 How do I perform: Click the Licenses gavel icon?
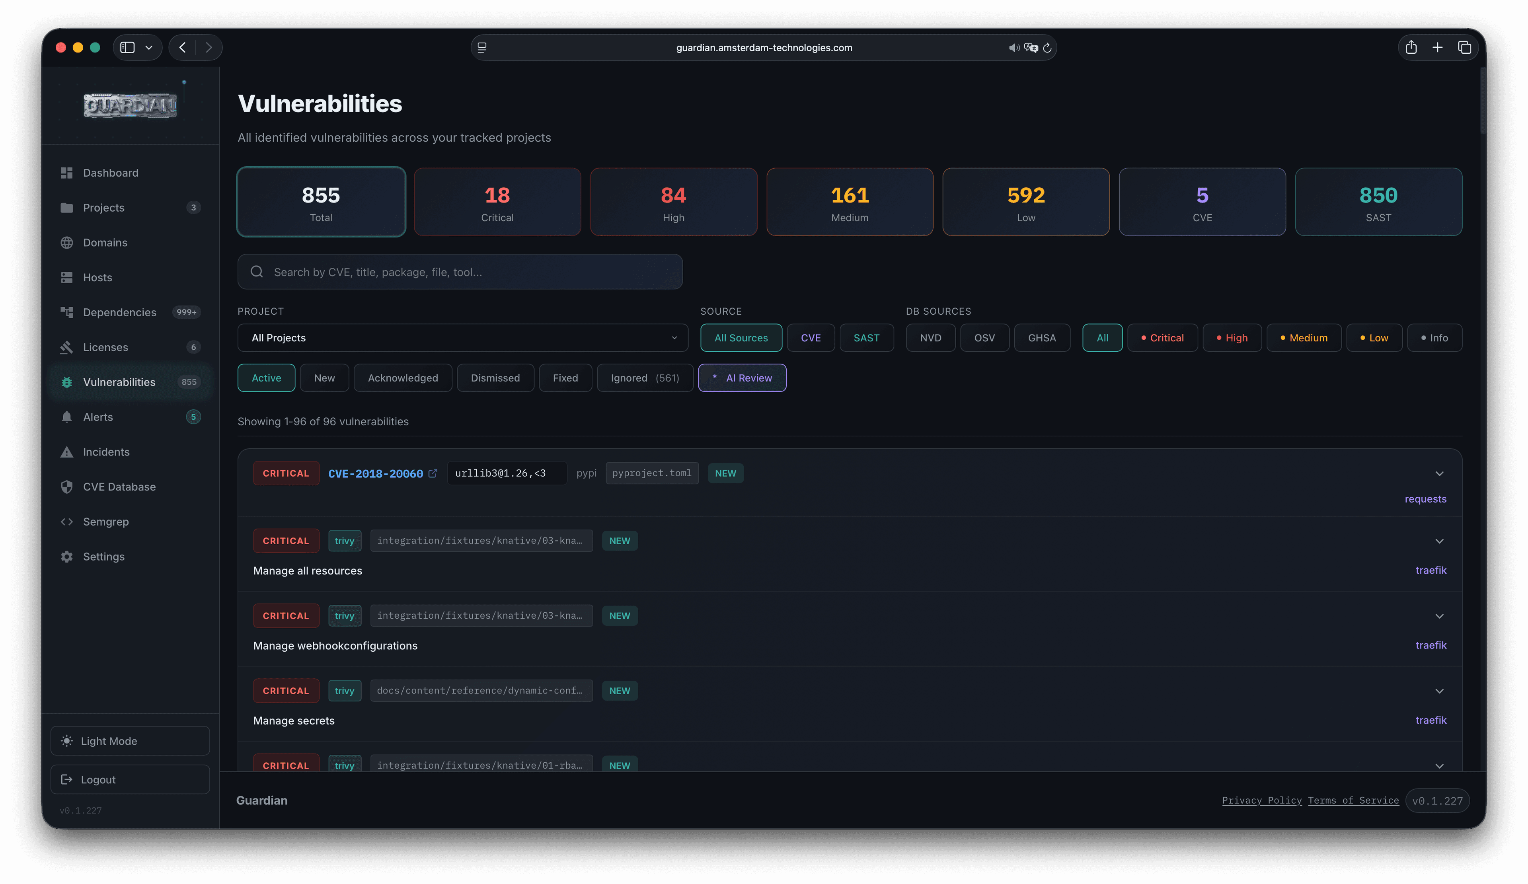click(67, 347)
